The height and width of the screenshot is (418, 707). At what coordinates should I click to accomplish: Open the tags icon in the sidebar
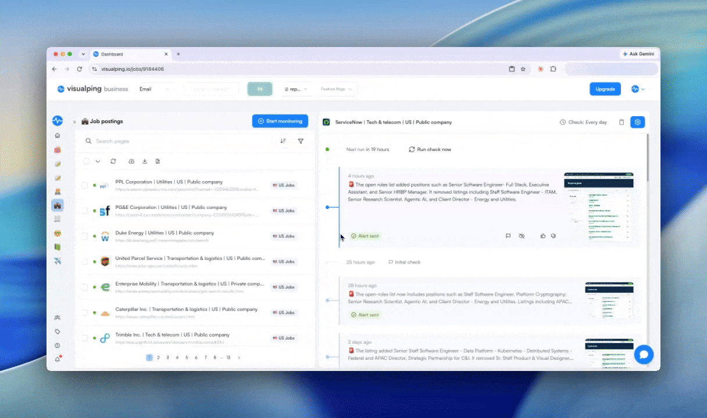click(x=57, y=331)
